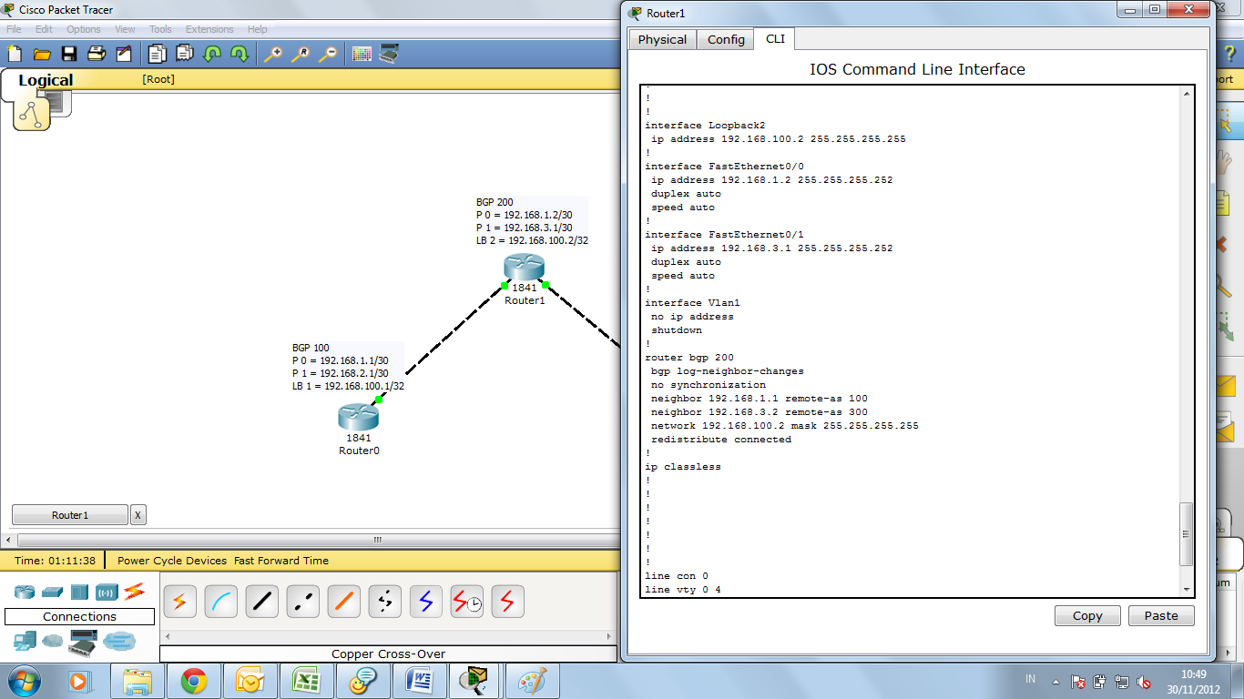Click the Zoom Out magnifier icon

point(328,54)
